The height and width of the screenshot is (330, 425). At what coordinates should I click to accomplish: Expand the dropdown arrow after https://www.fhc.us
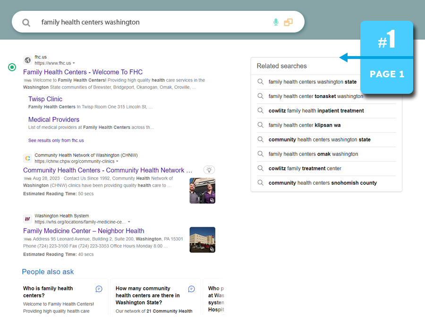tap(74, 63)
